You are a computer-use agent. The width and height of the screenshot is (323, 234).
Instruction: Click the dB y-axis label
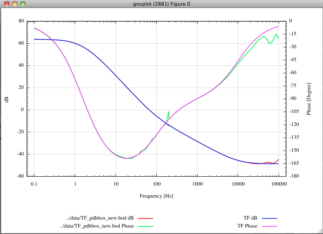click(6, 99)
